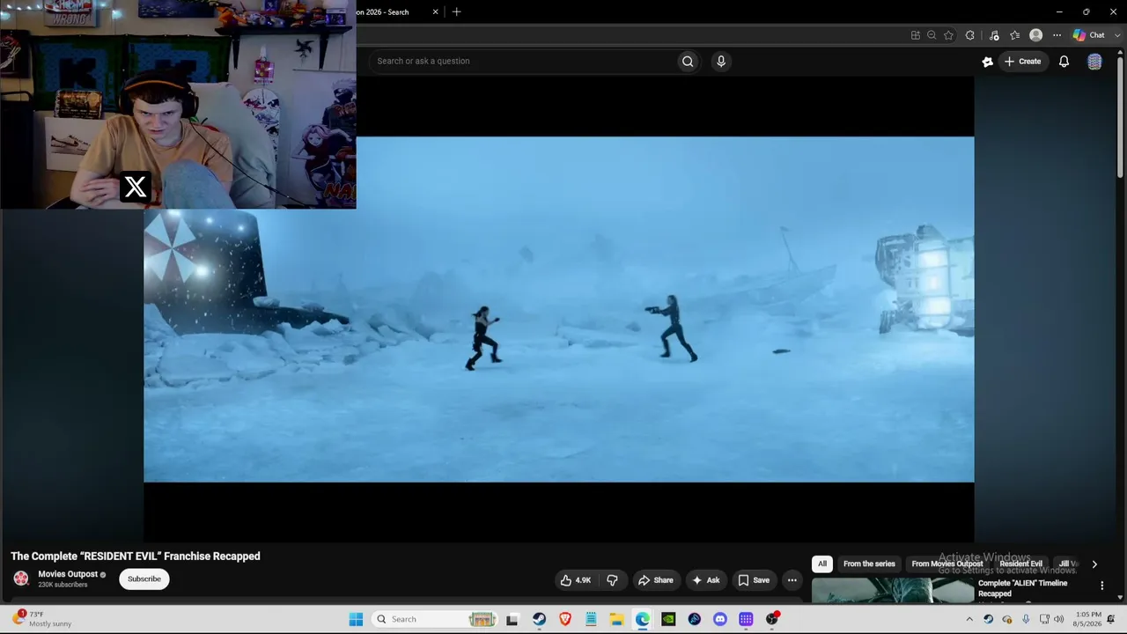Screen dimensions: 1127x634
Task: Select the Resident Evil filter chip
Action: tap(1021, 564)
